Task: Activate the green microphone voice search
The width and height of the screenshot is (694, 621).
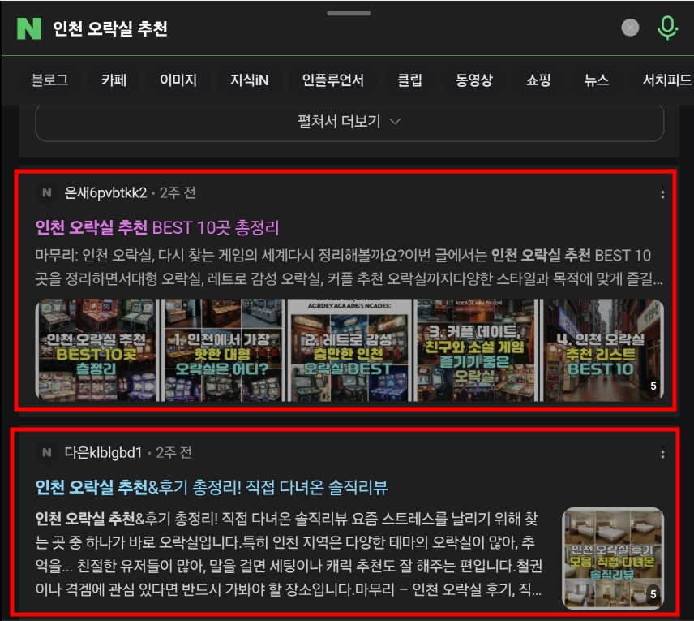Action: click(667, 28)
